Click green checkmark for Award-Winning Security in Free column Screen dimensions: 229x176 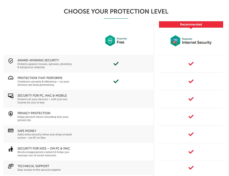point(116,64)
